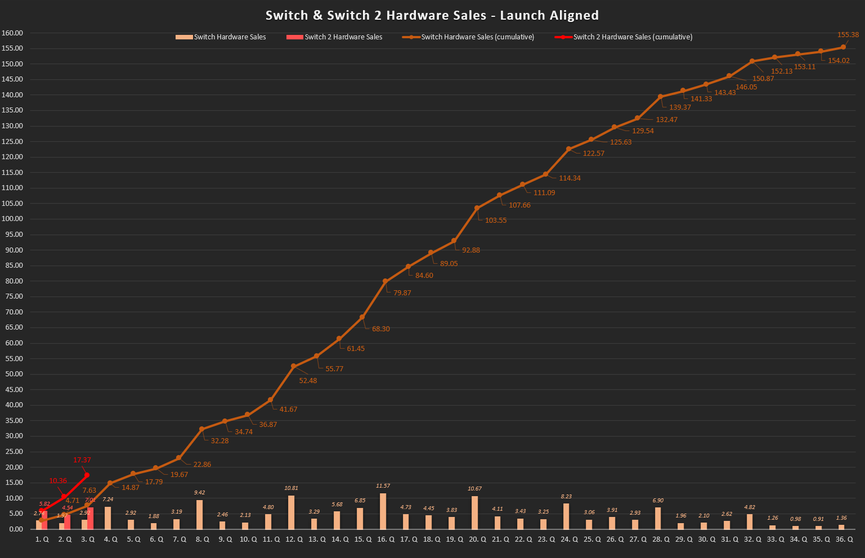Select the data label "103.55"
The image size is (865, 558).
[496, 220]
